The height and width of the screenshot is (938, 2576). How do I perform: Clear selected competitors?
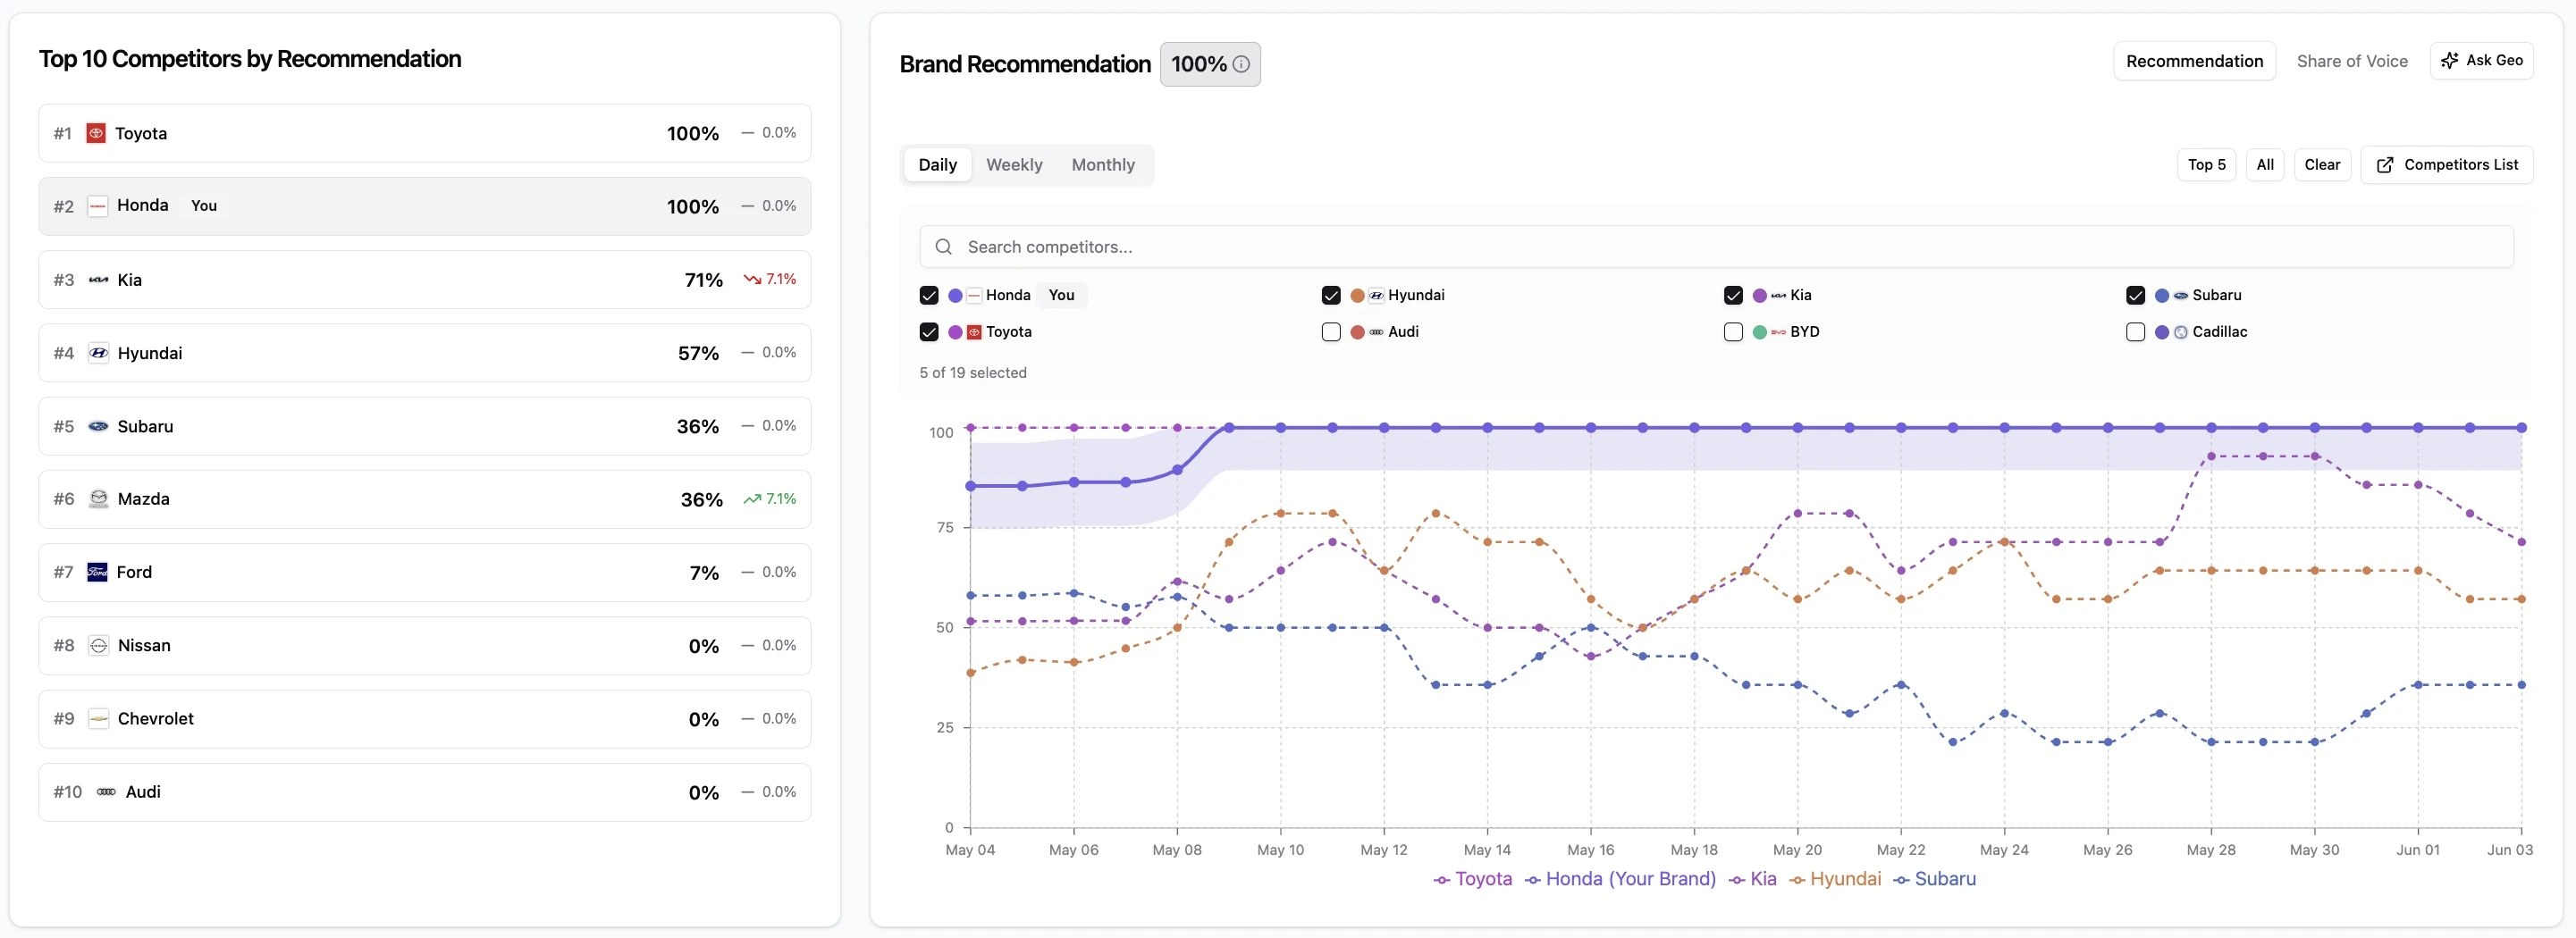click(2322, 165)
